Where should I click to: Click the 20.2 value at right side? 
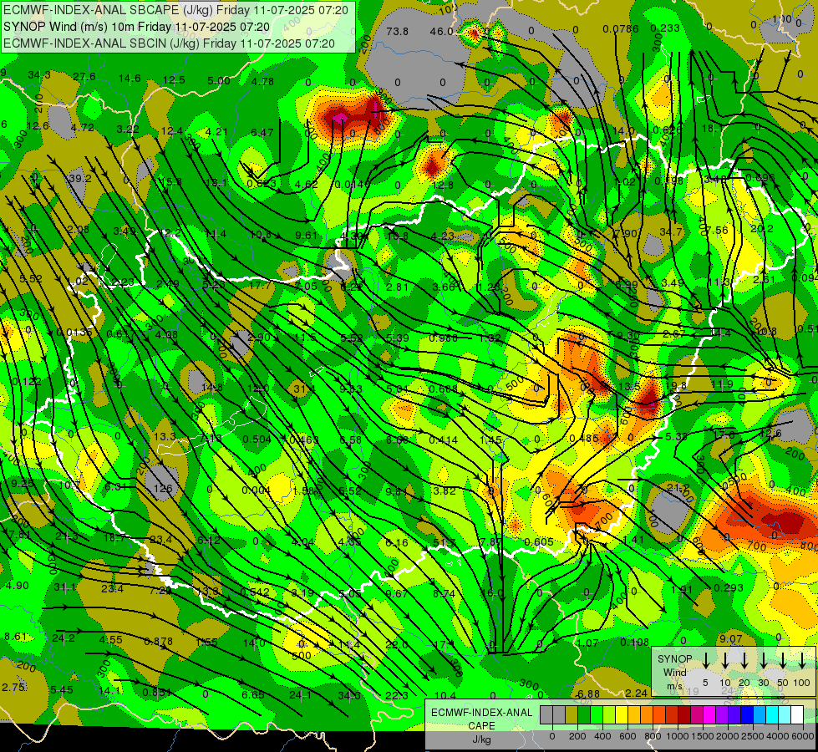point(762,229)
